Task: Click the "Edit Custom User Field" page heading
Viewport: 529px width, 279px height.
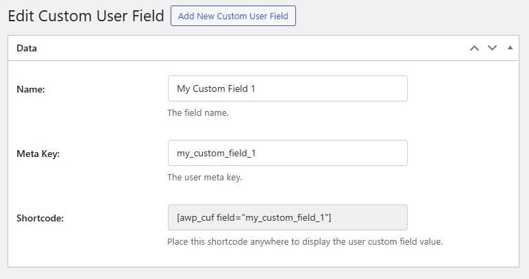Action: pos(86,16)
